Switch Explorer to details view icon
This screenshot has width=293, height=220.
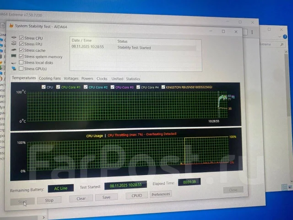284,187
